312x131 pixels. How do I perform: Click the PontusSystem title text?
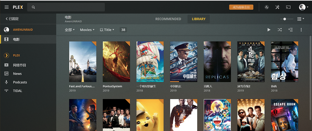pos(112,86)
